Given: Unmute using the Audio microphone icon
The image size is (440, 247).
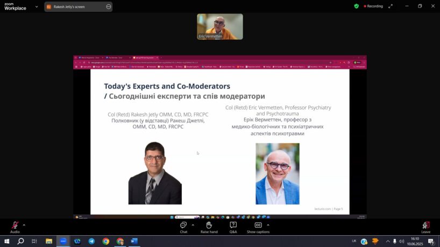Looking at the screenshot, I should pyautogui.click(x=15, y=225).
